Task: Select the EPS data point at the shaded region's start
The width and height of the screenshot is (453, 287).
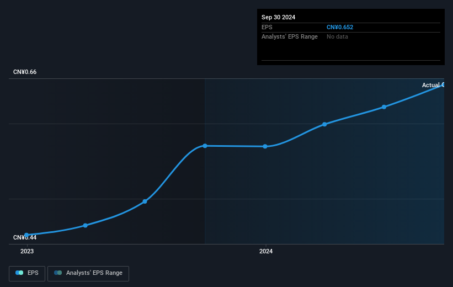Action: point(205,146)
